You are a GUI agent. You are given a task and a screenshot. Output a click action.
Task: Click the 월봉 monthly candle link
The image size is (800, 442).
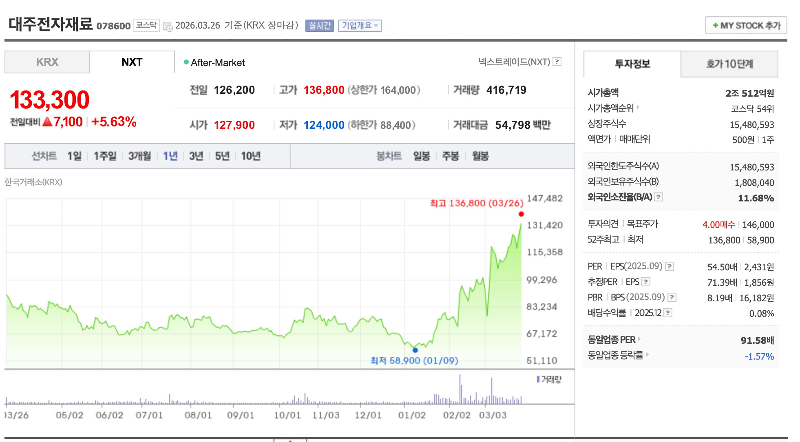pos(480,156)
